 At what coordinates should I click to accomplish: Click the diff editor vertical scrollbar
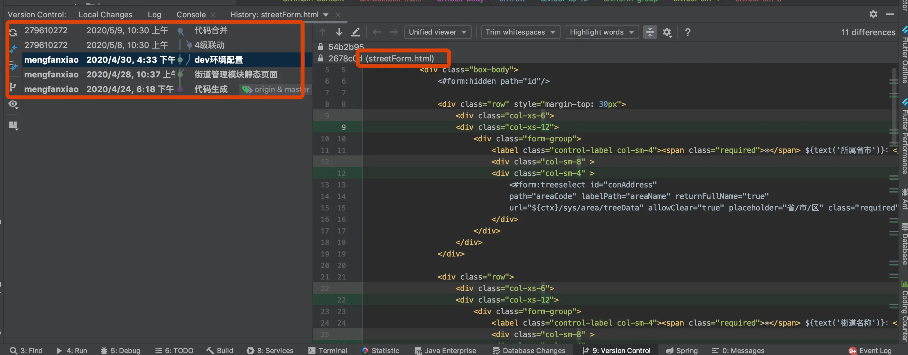(x=894, y=106)
